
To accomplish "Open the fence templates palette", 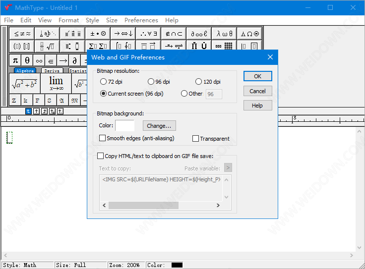I will [x=22, y=46].
